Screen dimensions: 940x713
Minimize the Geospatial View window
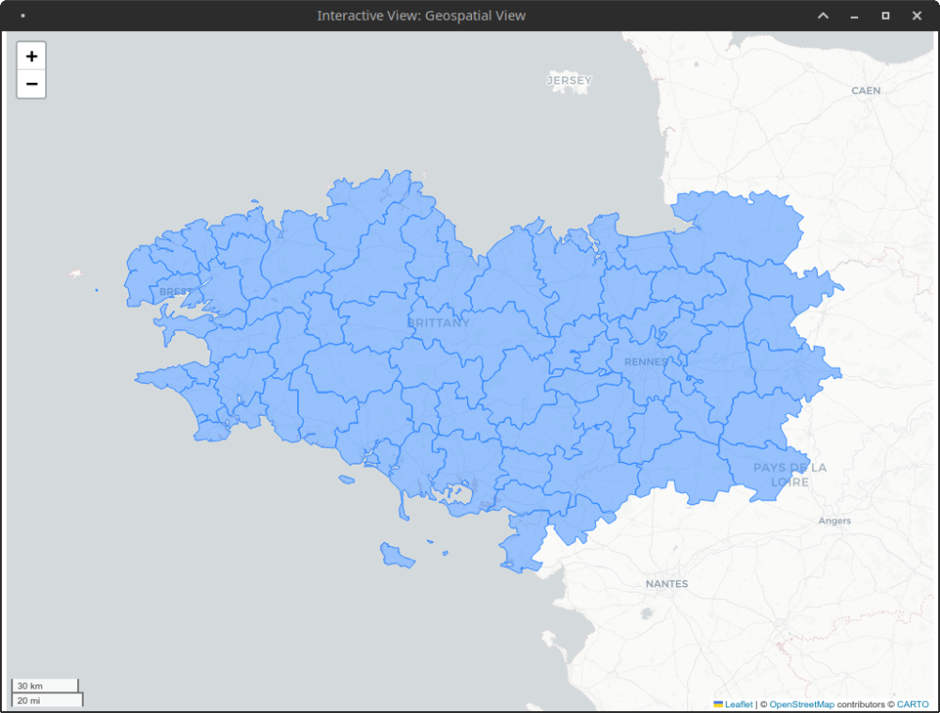854,16
